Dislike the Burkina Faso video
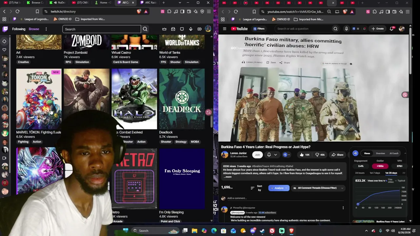The width and height of the screenshot is (420, 236). tap(320, 155)
